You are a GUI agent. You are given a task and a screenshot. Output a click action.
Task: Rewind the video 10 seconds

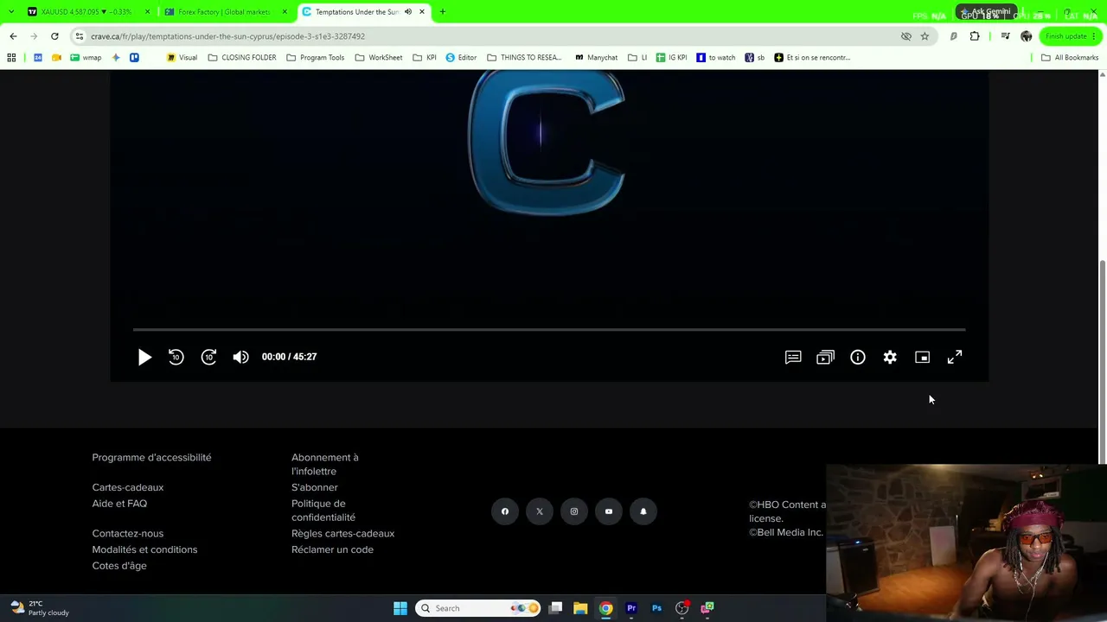point(176,357)
